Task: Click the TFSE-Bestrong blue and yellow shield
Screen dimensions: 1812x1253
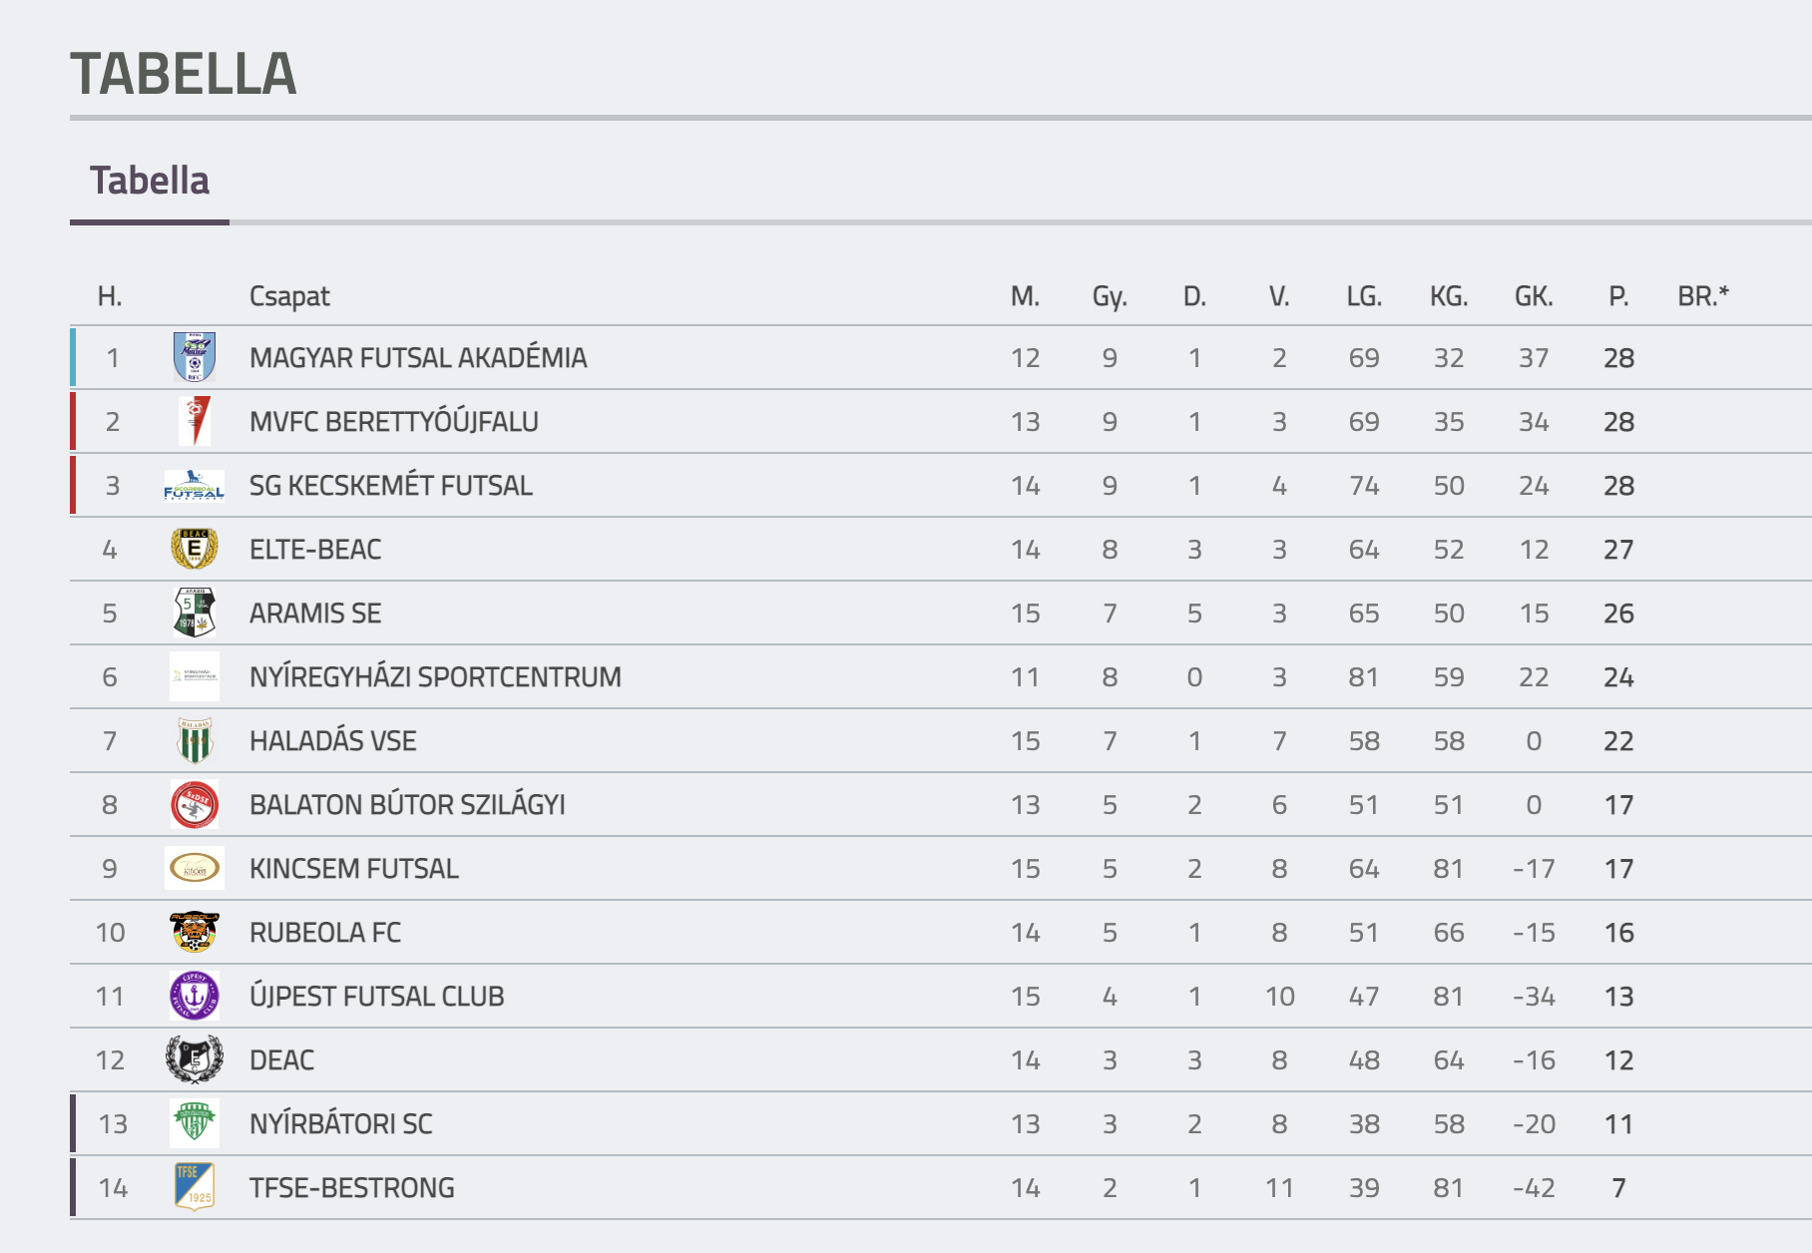Action: [195, 1187]
